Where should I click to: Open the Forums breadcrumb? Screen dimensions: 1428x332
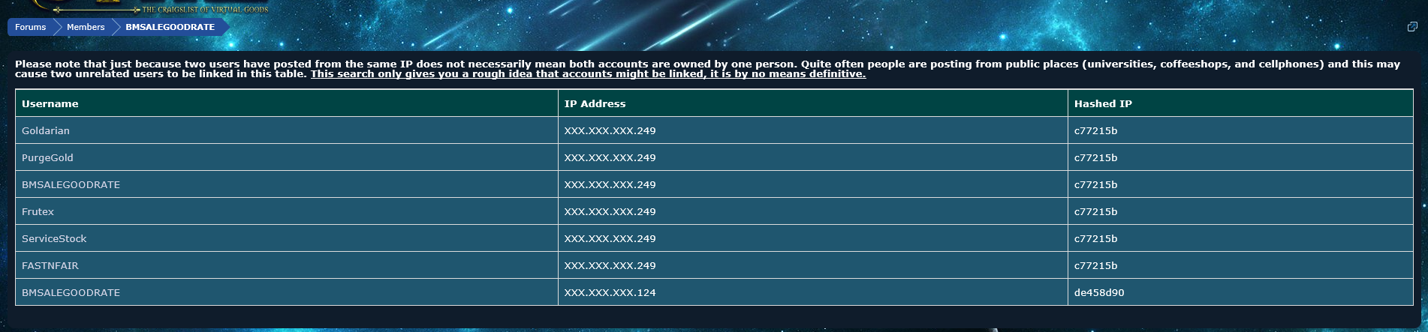point(31,27)
